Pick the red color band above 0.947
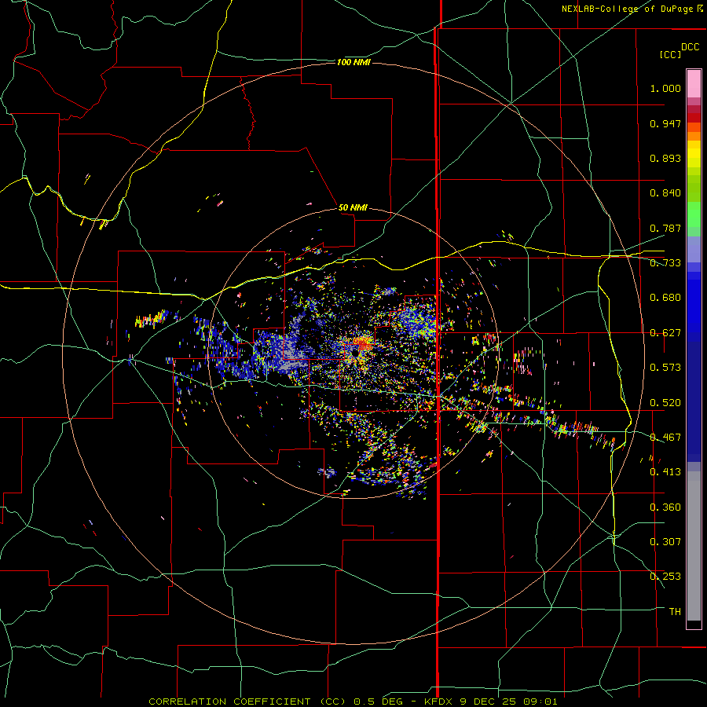 click(694, 118)
